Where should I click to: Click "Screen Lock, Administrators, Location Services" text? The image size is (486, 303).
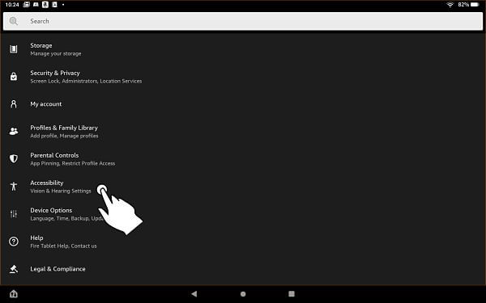point(86,81)
